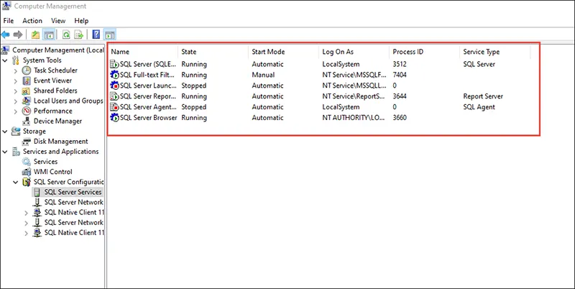Click the Process ID value 3512
This screenshot has width=575, height=289.
400,64
